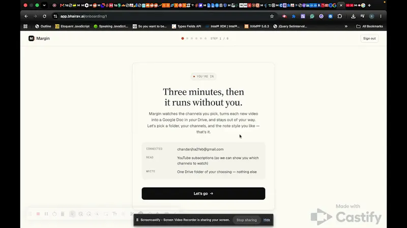
Task: Select the text tool in recorder toolbar
Action: tap(114, 214)
